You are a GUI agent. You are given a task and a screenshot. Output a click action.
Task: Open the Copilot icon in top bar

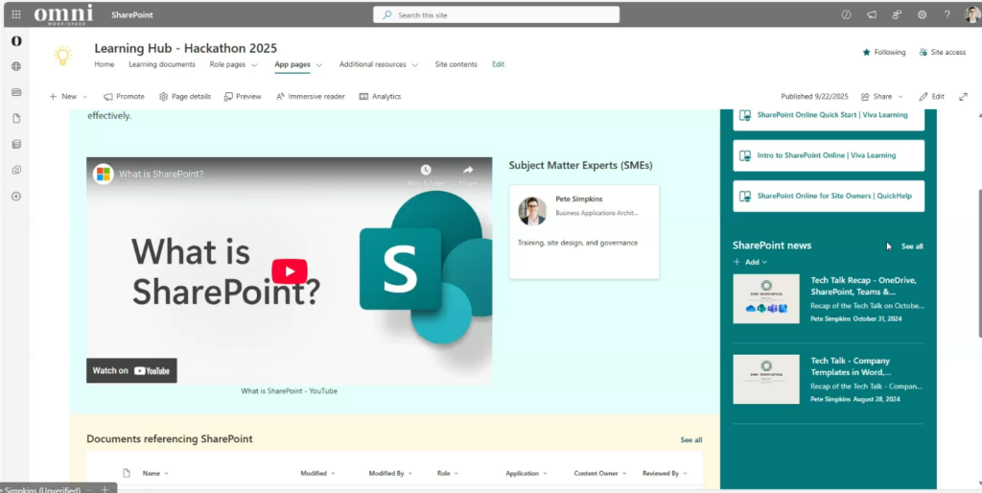[x=846, y=14]
